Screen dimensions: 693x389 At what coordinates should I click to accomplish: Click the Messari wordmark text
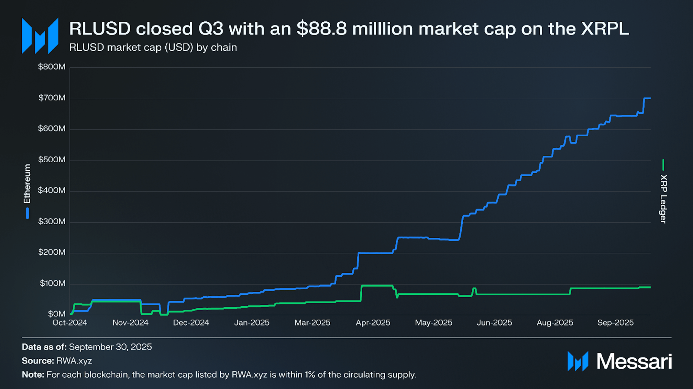click(634, 361)
